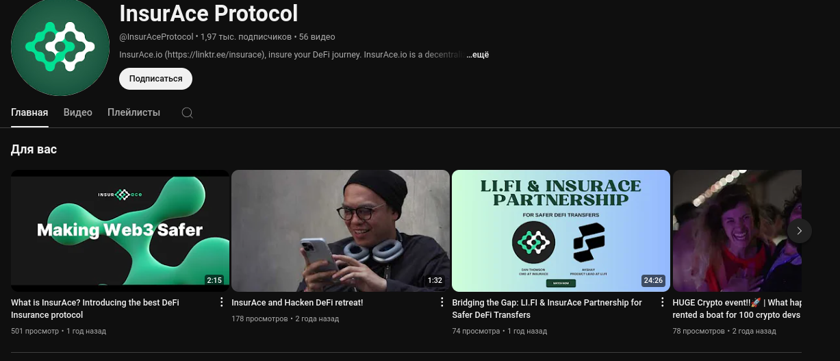Click "78 просмотров • 2 года назад" metadata
Image resolution: width=840 pixels, height=361 pixels.
tap(724, 332)
